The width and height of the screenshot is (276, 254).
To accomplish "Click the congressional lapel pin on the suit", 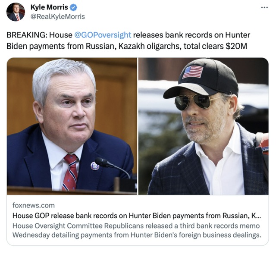I will click(x=95, y=166).
